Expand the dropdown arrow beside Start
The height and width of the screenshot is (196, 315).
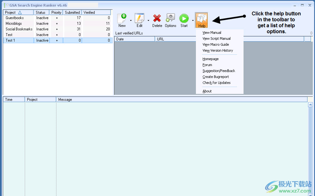[x=193, y=20]
